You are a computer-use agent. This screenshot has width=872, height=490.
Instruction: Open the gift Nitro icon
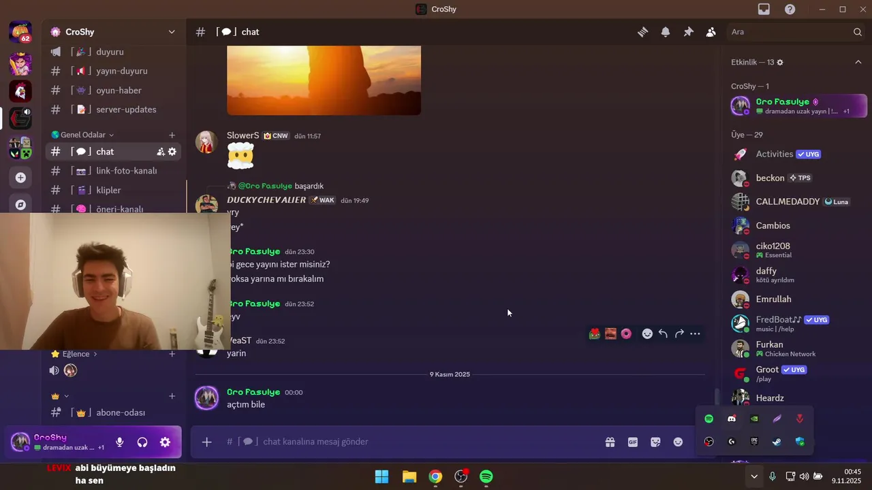pos(610,442)
